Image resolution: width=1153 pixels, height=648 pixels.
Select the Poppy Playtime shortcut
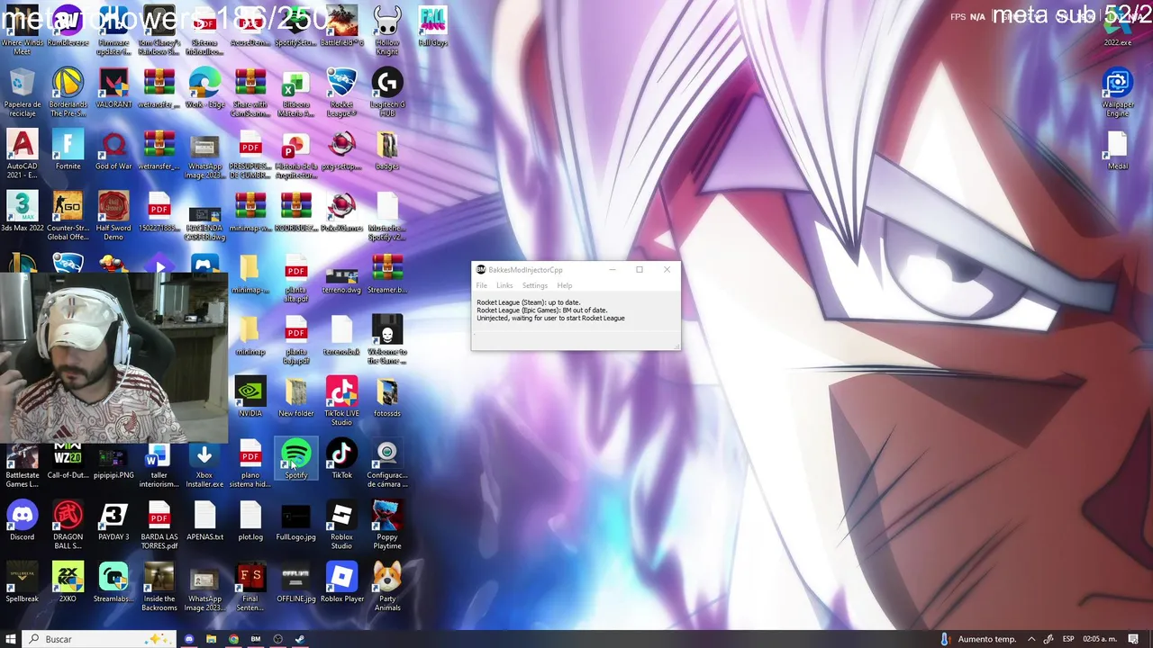point(387,525)
